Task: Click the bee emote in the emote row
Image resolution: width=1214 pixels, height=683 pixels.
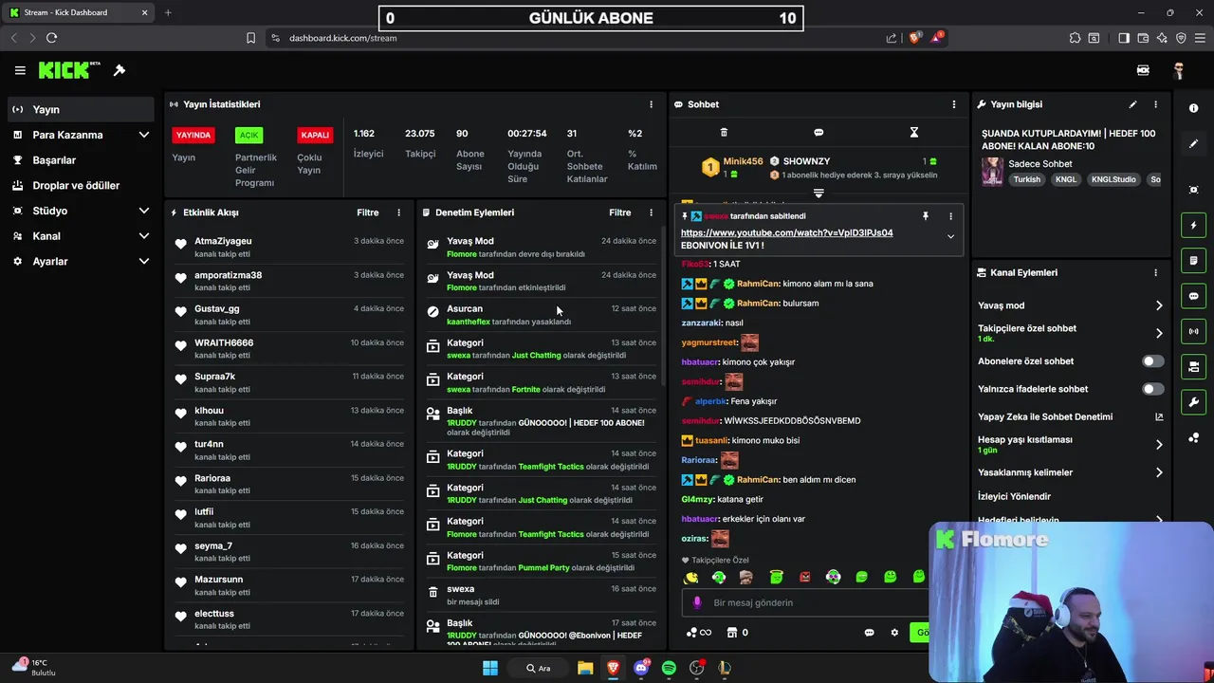Action: pos(691,577)
